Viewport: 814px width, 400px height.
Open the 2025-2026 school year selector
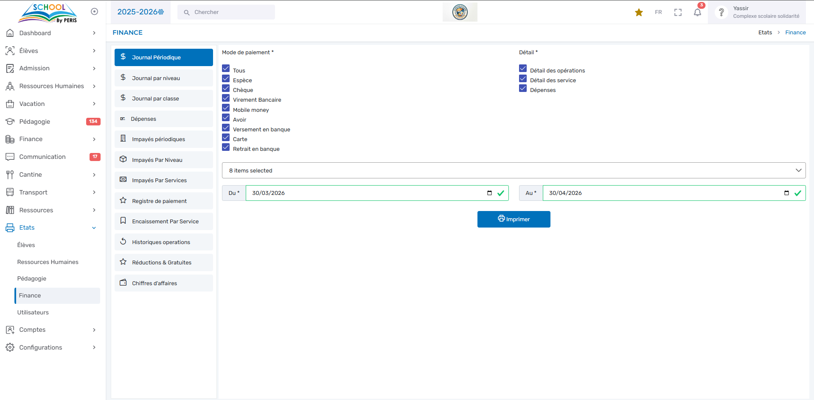140,12
